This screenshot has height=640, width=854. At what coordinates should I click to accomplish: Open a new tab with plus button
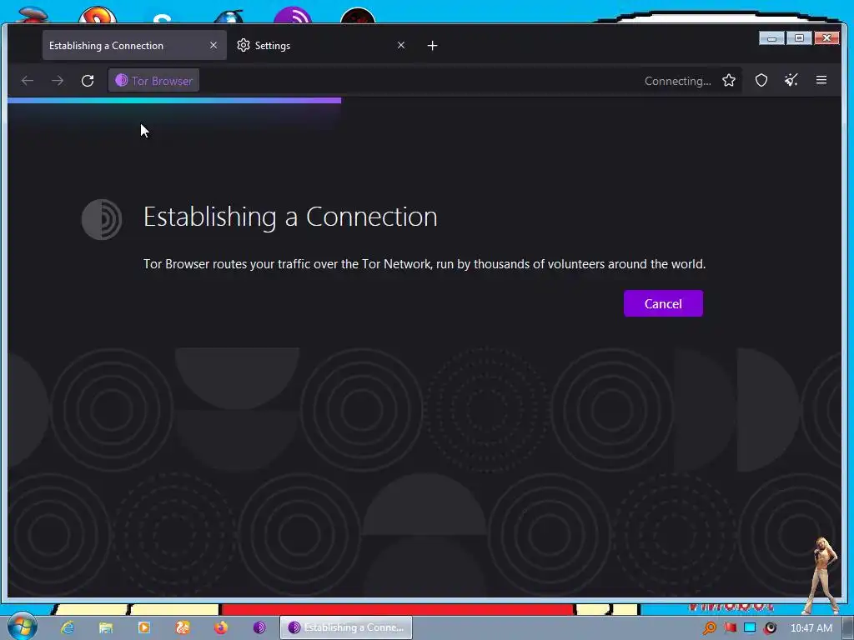(x=433, y=46)
